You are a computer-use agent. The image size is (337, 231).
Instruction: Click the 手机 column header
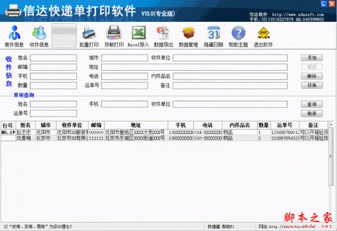(181, 125)
